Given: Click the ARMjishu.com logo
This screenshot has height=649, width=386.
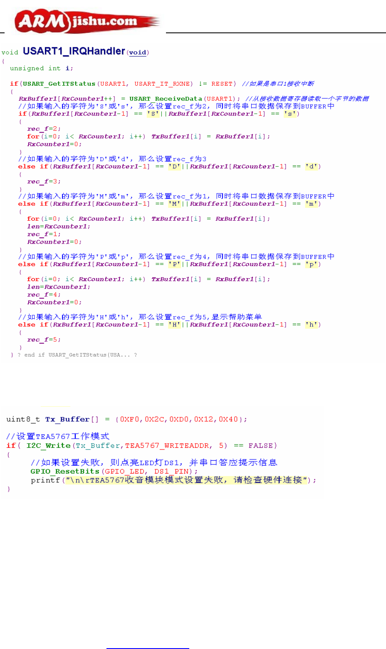Looking at the screenshot, I should pyautogui.click(x=87, y=22).
